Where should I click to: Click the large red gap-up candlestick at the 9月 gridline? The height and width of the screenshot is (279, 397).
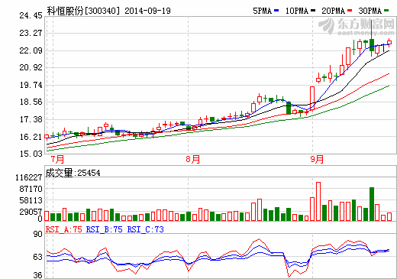(x=312, y=98)
